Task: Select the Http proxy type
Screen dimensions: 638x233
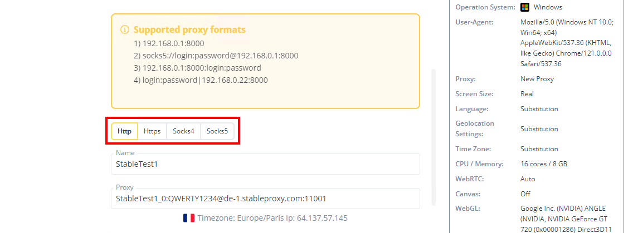Action: 124,131
